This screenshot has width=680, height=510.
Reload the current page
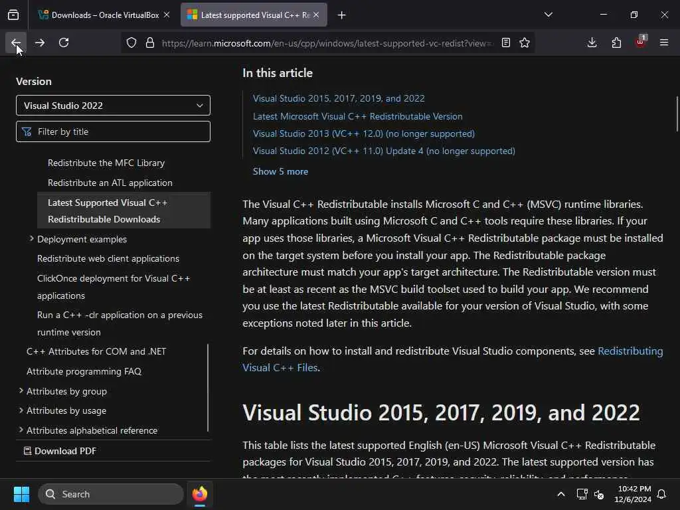click(64, 42)
